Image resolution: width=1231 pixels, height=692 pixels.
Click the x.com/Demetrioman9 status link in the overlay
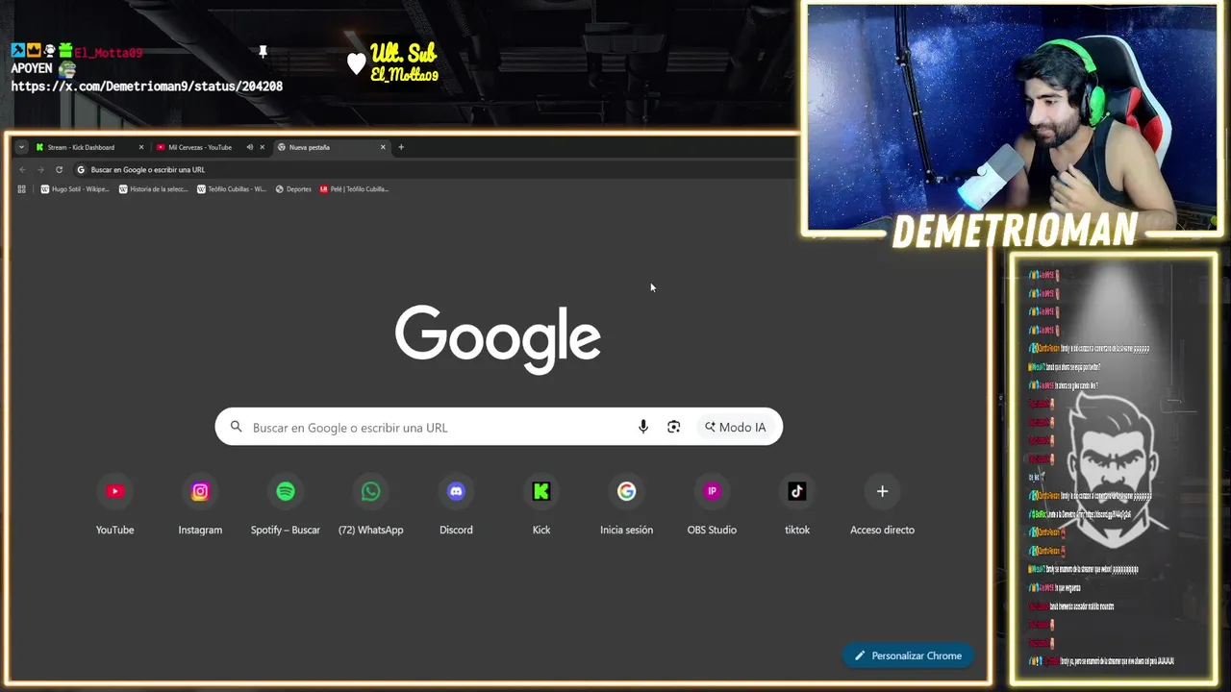[x=147, y=86]
